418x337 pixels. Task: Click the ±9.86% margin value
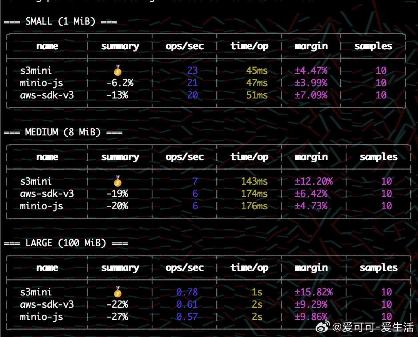point(311,317)
